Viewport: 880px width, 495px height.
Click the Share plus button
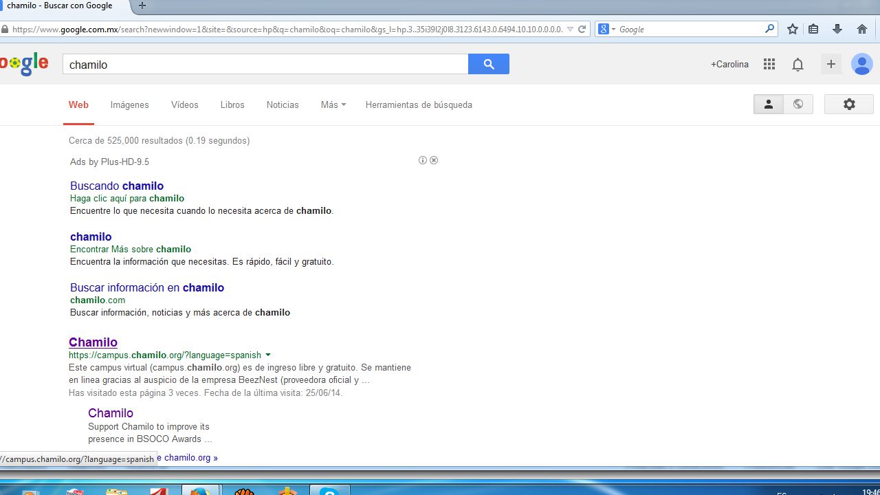(x=830, y=64)
